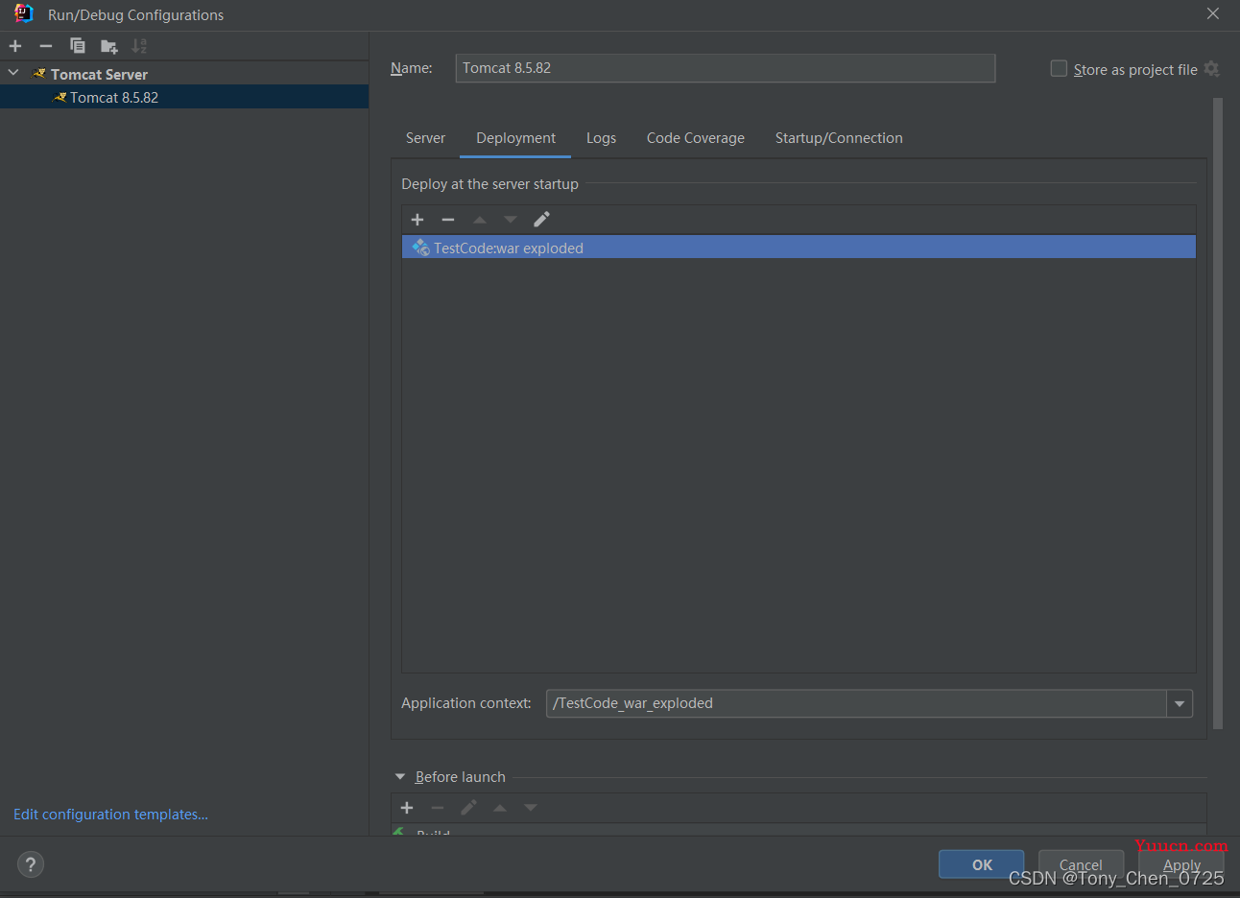Click the vertical scrollbar on right
Viewport: 1240px width, 898px height.
pyautogui.click(x=1218, y=413)
